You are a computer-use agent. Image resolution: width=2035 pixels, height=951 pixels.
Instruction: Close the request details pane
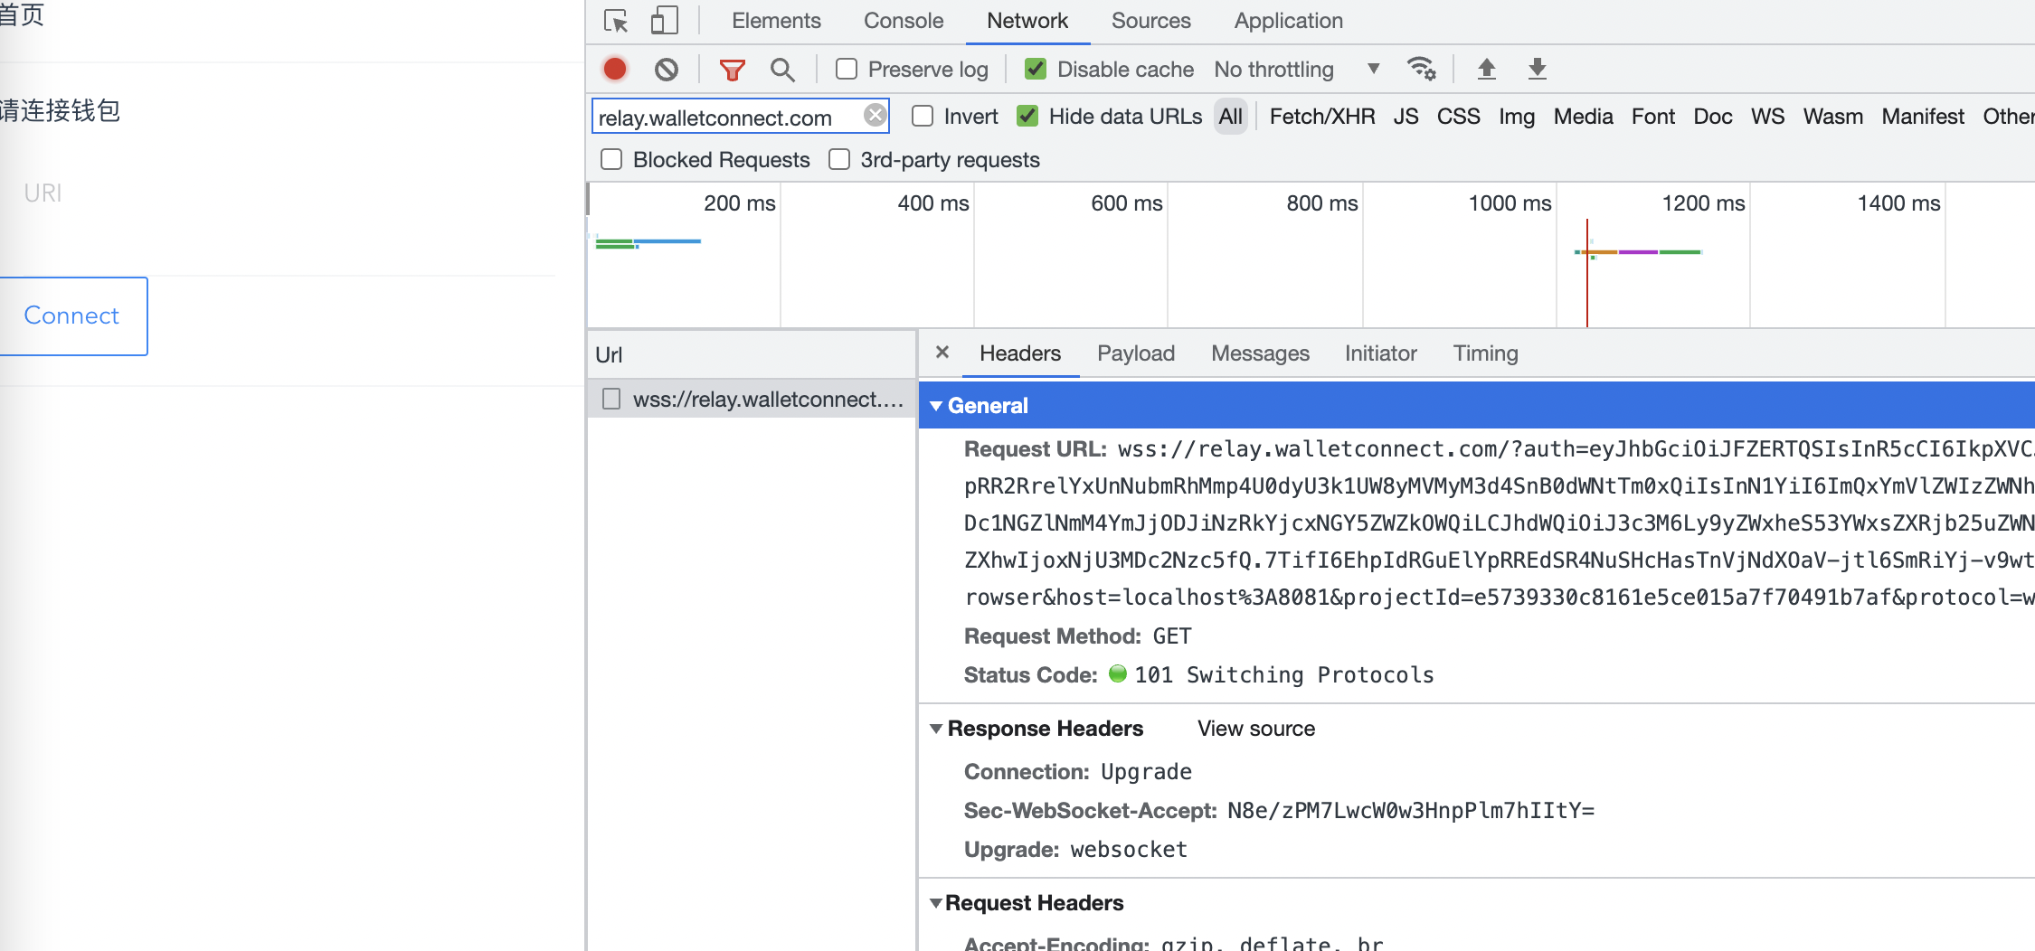[942, 353]
